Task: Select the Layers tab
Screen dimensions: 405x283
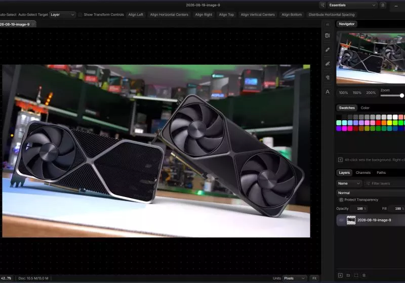Action: (344, 173)
